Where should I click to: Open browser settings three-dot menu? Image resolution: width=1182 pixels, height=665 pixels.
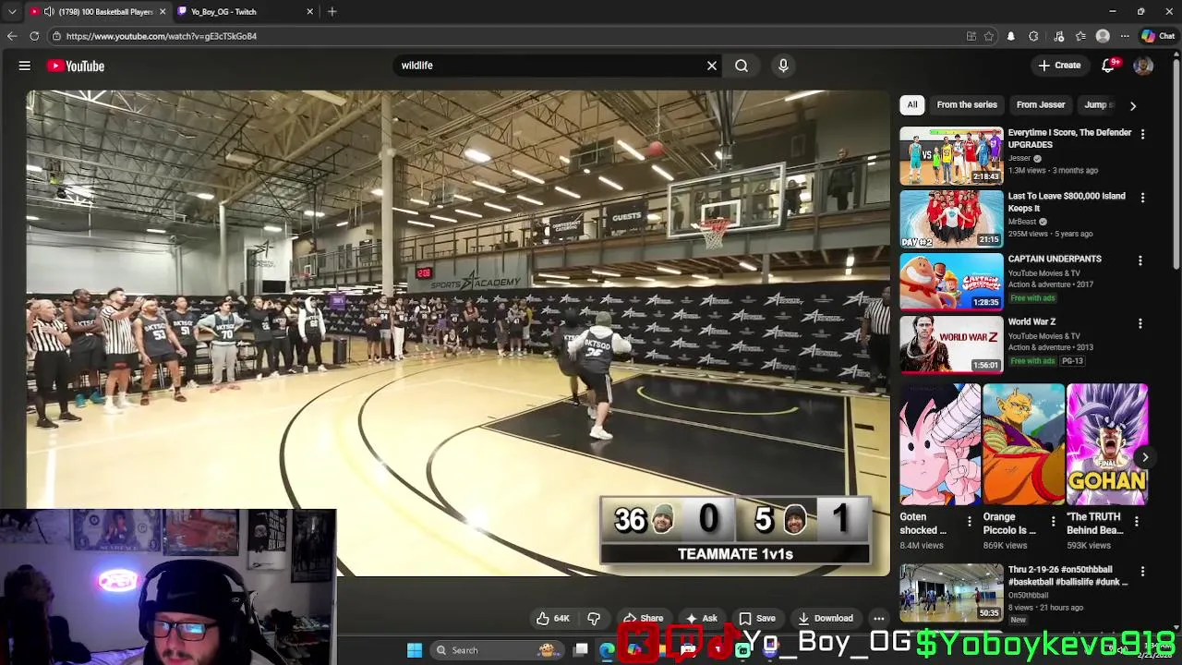pos(1125,36)
